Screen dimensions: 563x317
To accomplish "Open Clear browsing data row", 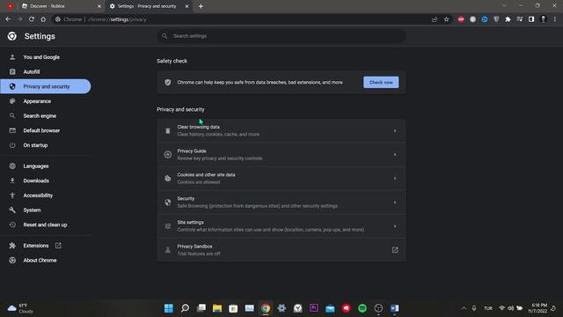I will tap(281, 130).
